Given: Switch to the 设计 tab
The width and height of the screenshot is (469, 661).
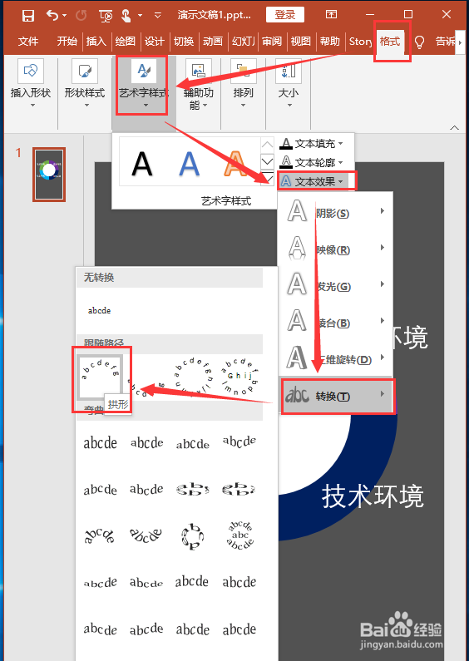Looking at the screenshot, I should click(155, 41).
